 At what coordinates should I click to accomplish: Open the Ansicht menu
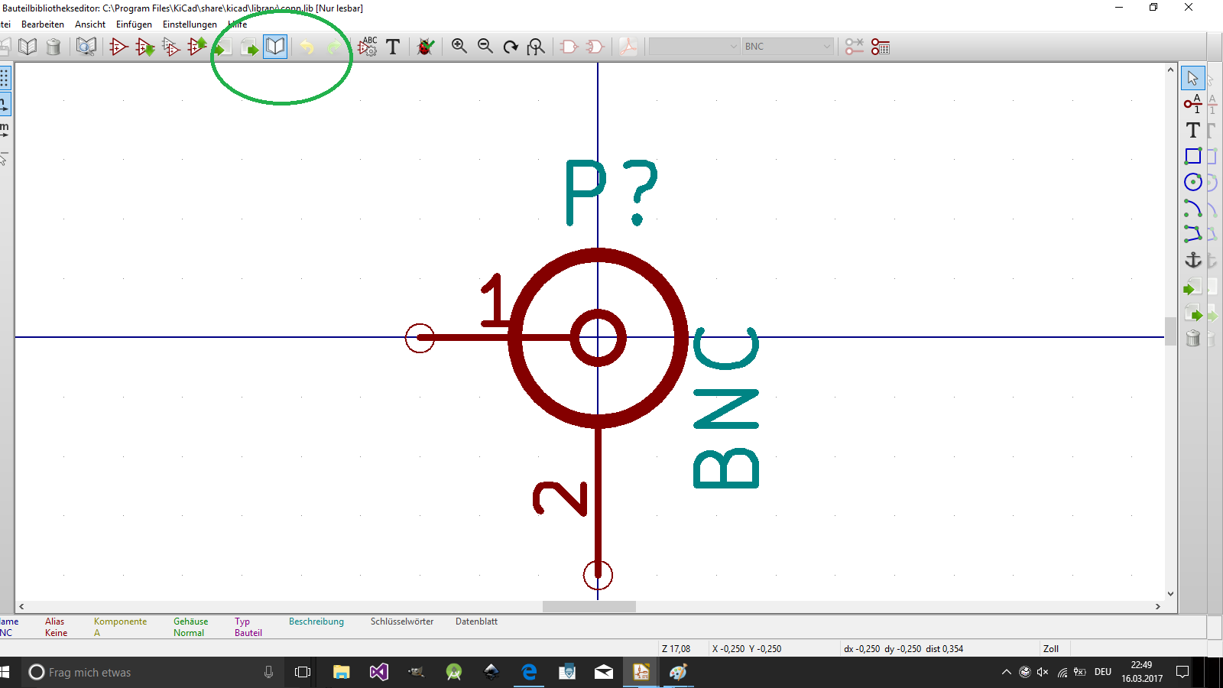[x=90, y=24]
